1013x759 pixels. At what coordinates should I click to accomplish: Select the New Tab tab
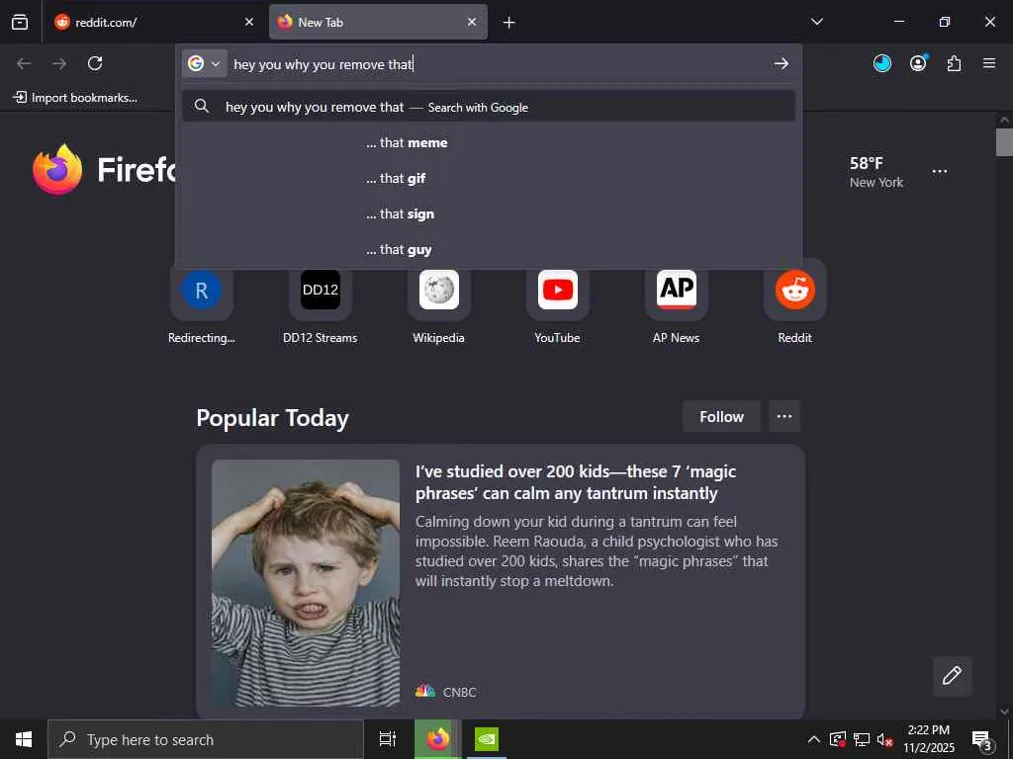378,22
